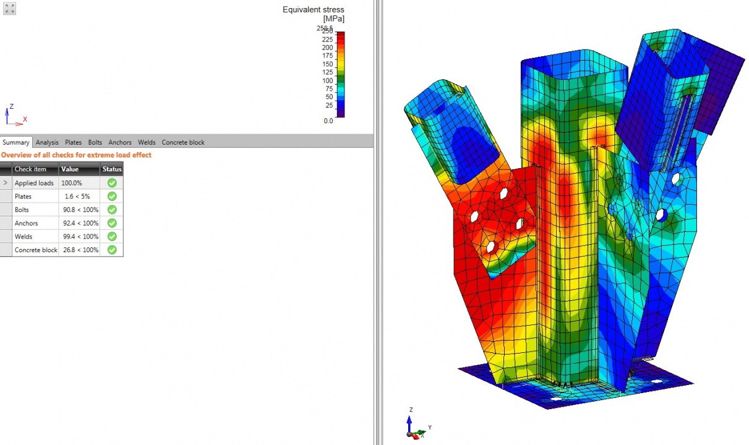Viewport: 749px width, 445px height.
Task: Click the green status check for Applied loads
Action: [112, 183]
